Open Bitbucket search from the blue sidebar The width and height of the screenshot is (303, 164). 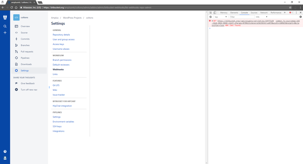point(5,26)
